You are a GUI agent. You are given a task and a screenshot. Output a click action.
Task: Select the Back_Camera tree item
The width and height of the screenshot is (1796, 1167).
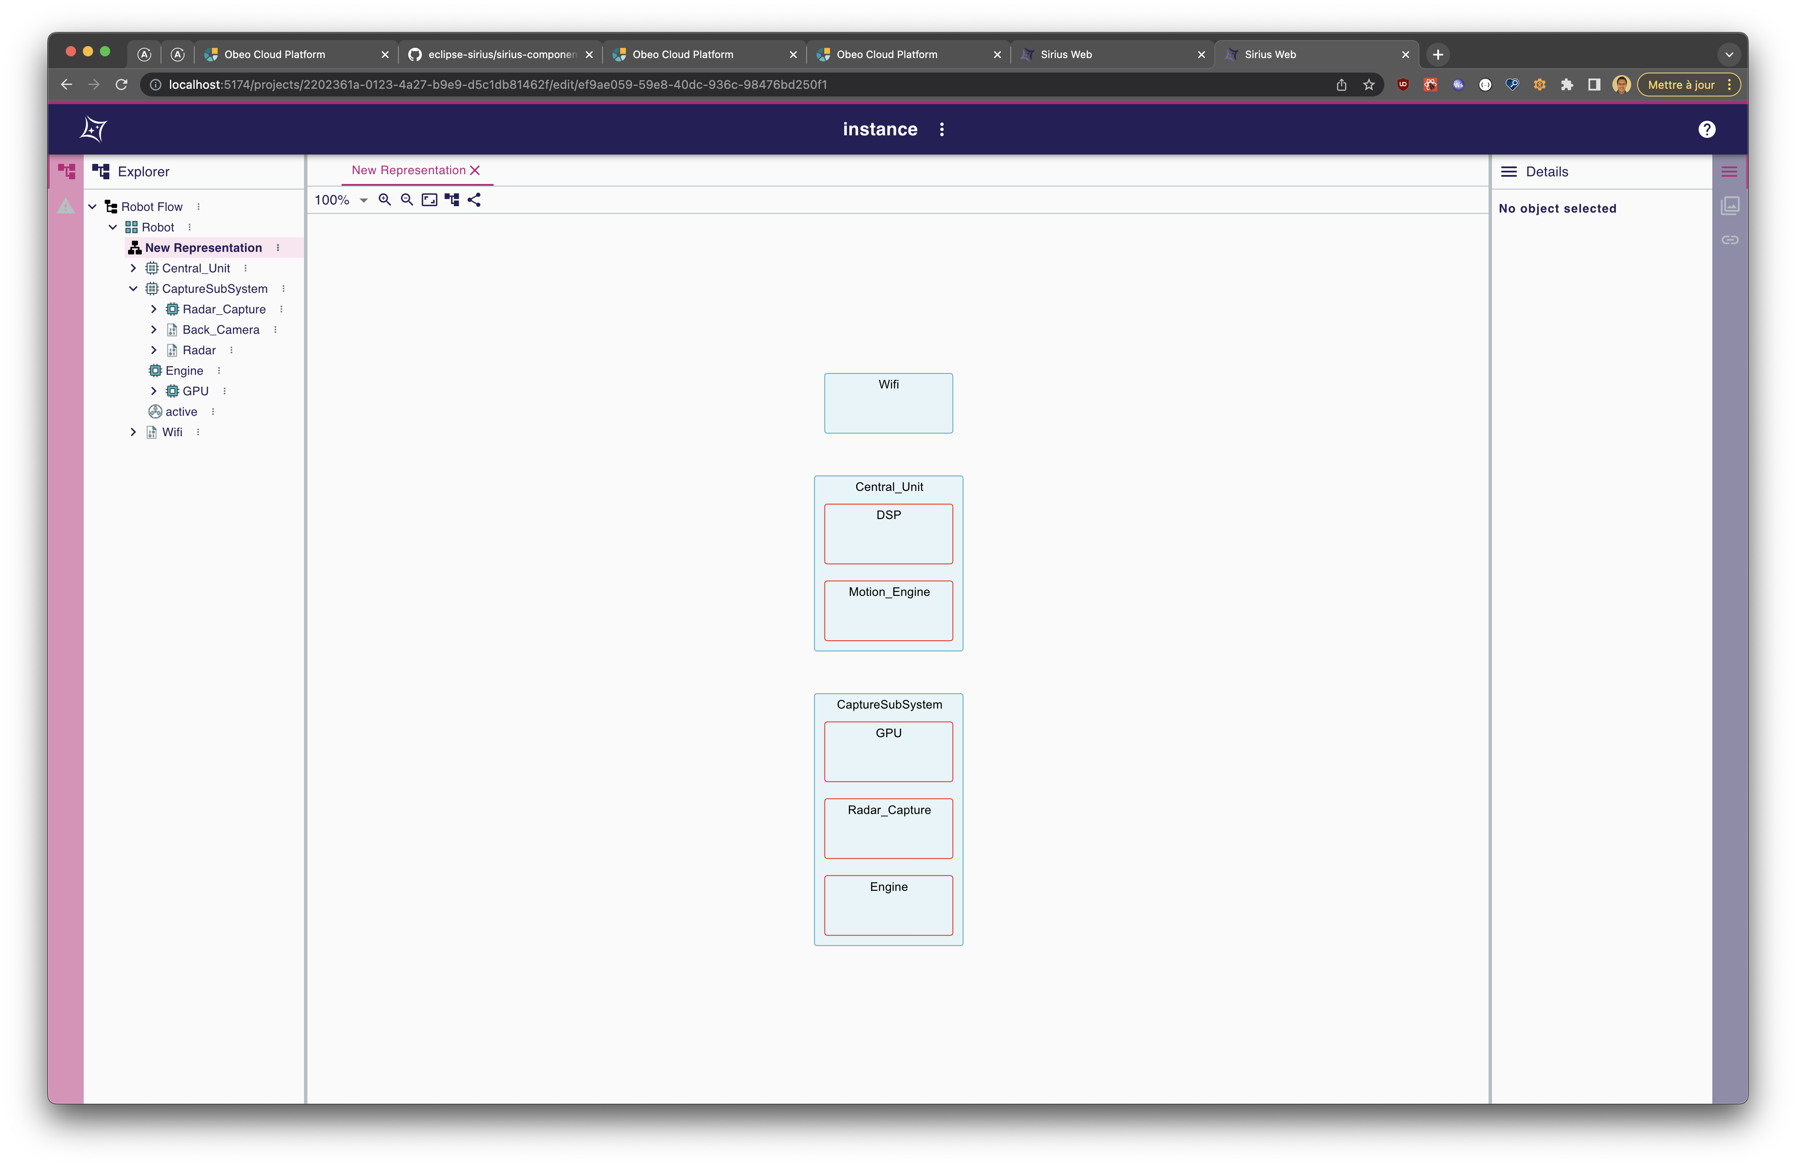click(x=220, y=330)
